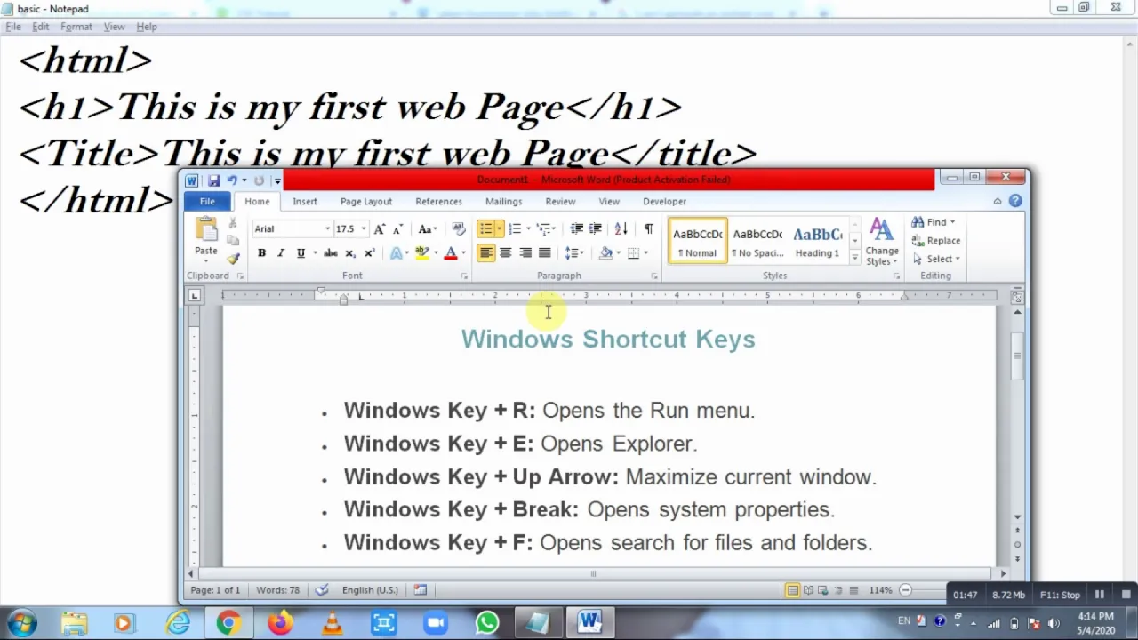Apply strikethrough with the abc icon
Image resolution: width=1138 pixels, height=640 pixels.
coord(330,253)
